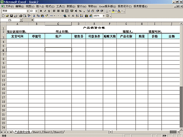Toggle italic formatting

pos(45,11)
